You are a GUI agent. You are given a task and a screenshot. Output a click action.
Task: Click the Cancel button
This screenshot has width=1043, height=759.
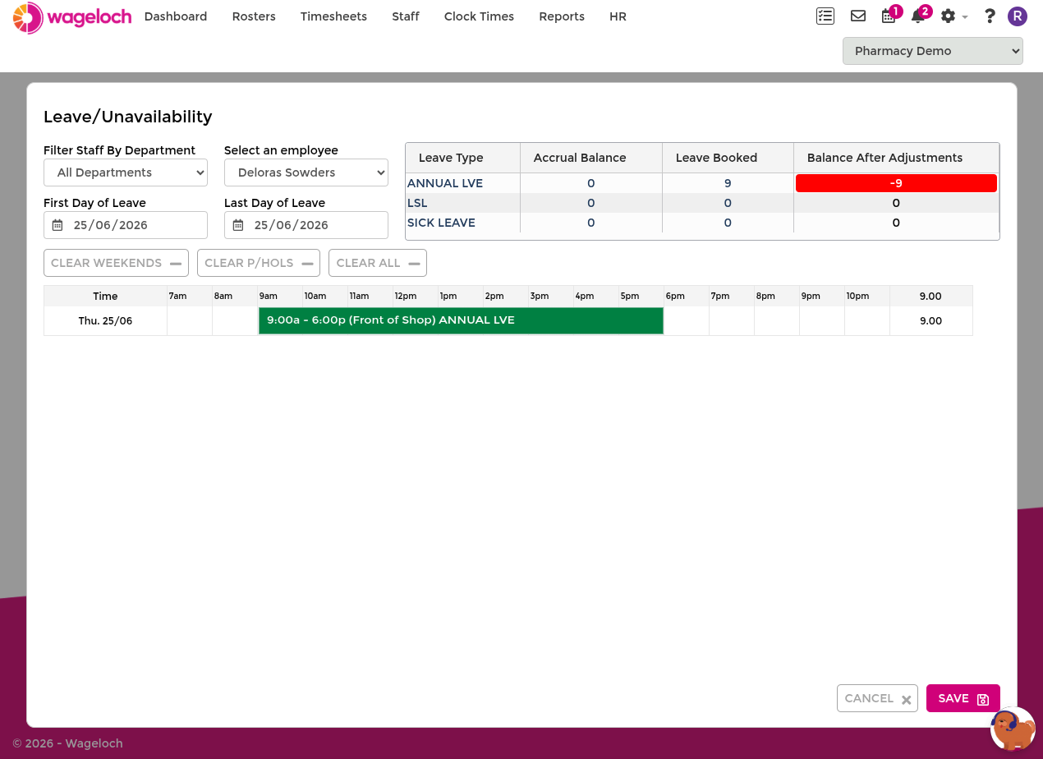(877, 698)
